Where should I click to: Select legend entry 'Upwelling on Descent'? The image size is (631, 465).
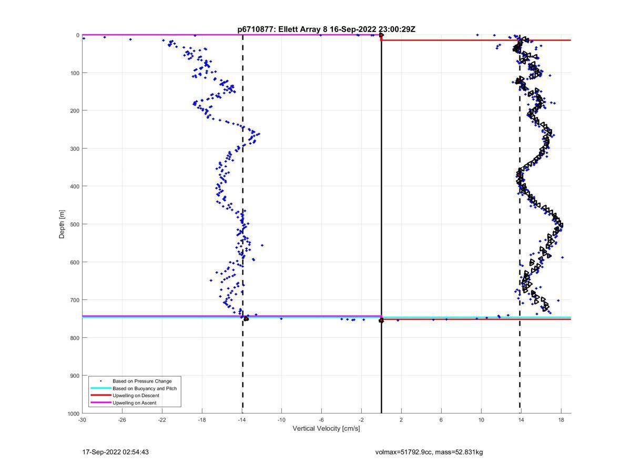pos(136,396)
